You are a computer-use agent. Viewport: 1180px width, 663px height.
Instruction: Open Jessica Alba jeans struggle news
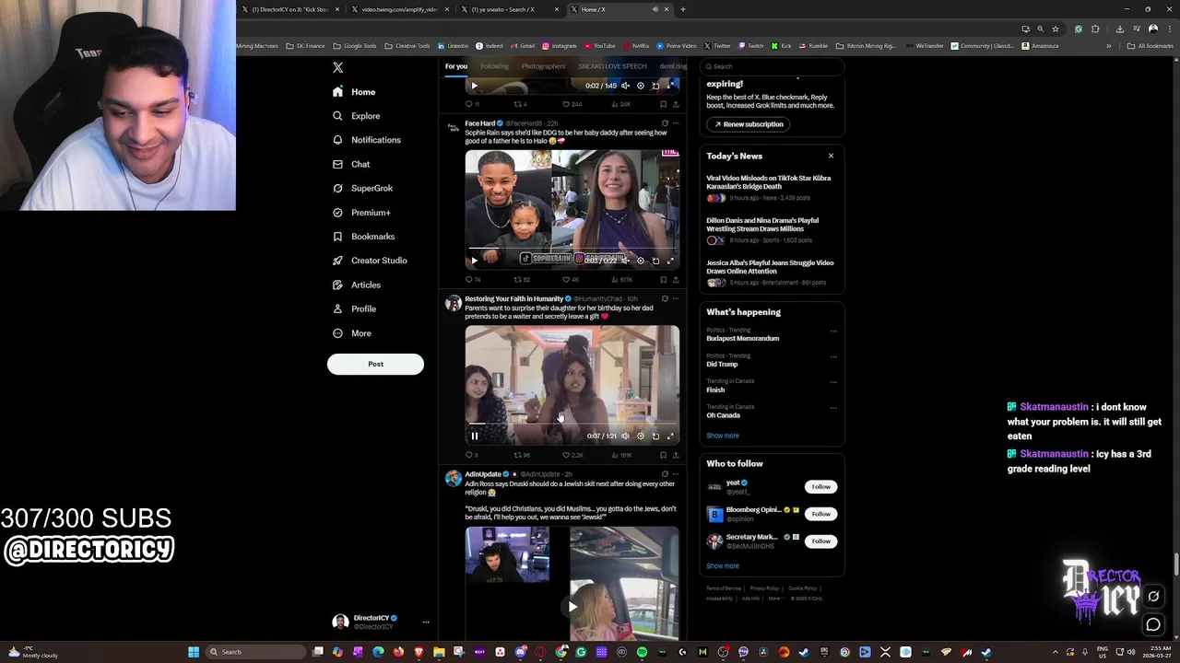(771, 273)
